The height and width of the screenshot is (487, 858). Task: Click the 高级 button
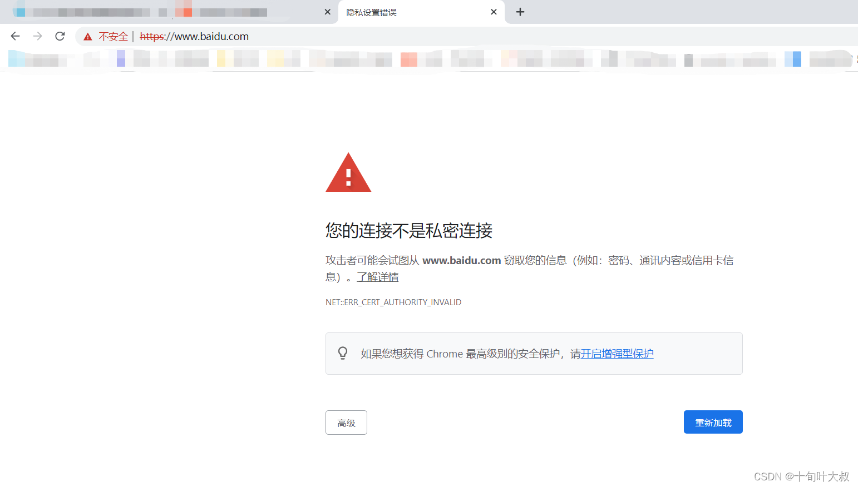[x=346, y=423]
